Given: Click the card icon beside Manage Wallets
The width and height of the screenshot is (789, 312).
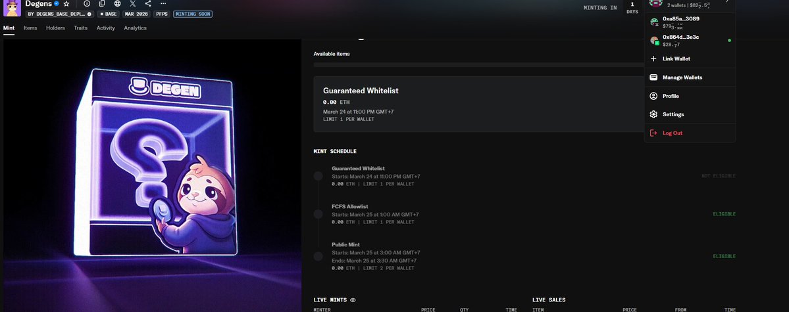Looking at the screenshot, I should (653, 78).
